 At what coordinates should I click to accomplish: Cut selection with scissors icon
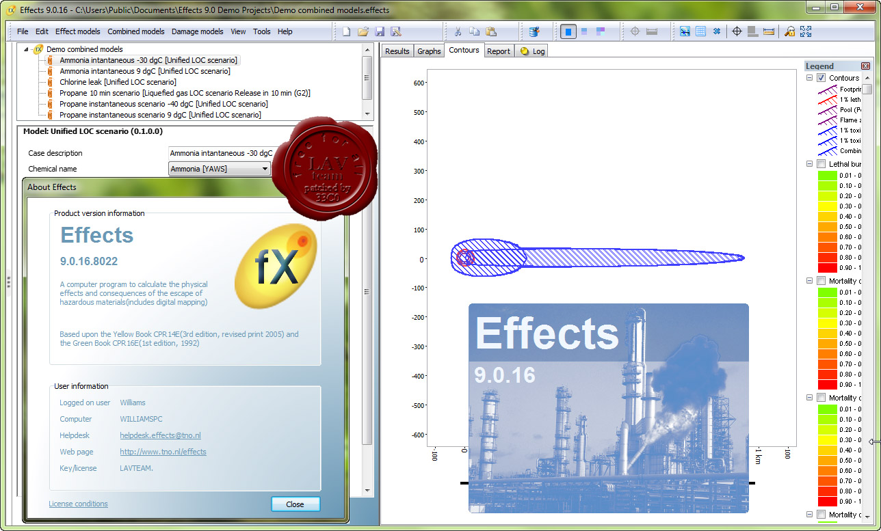[458, 31]
